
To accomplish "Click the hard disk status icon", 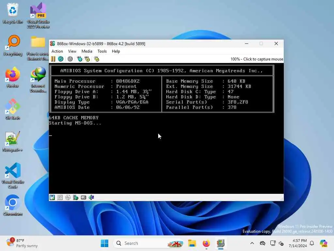I will pyautogui.click(x=83, y=197).
